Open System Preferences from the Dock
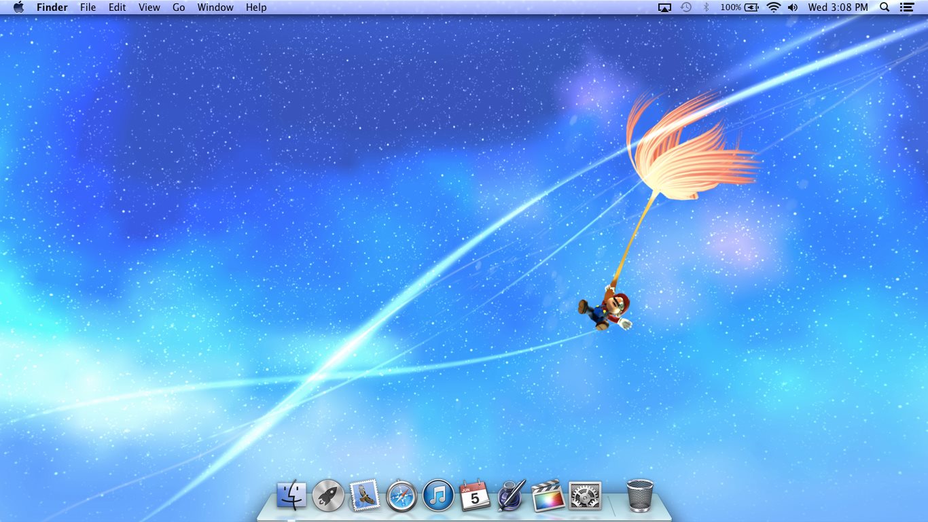Screen dimensions: 928x522 pos(583,495)
